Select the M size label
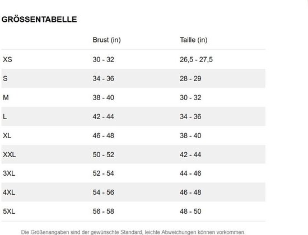Viewport: 308px width, 235px height. point(6,97)
